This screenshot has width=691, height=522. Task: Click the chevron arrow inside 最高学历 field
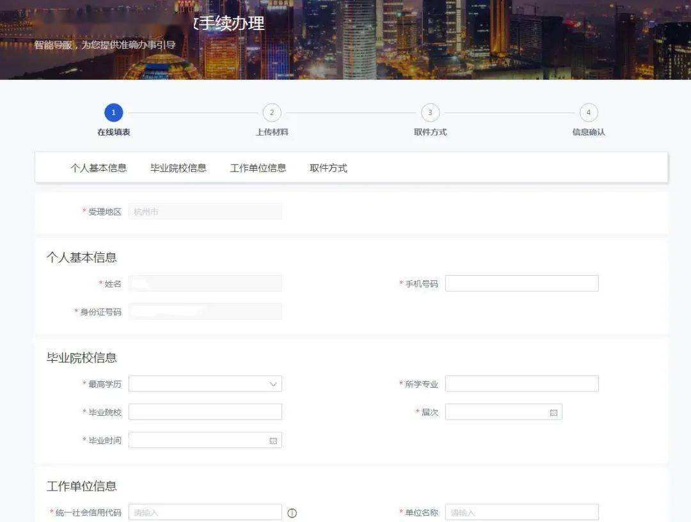click(x=274, y=384)
